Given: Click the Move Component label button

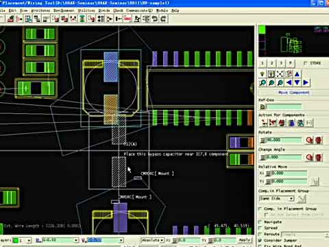Looking at the screenshot, I should [x=293, y=93].
